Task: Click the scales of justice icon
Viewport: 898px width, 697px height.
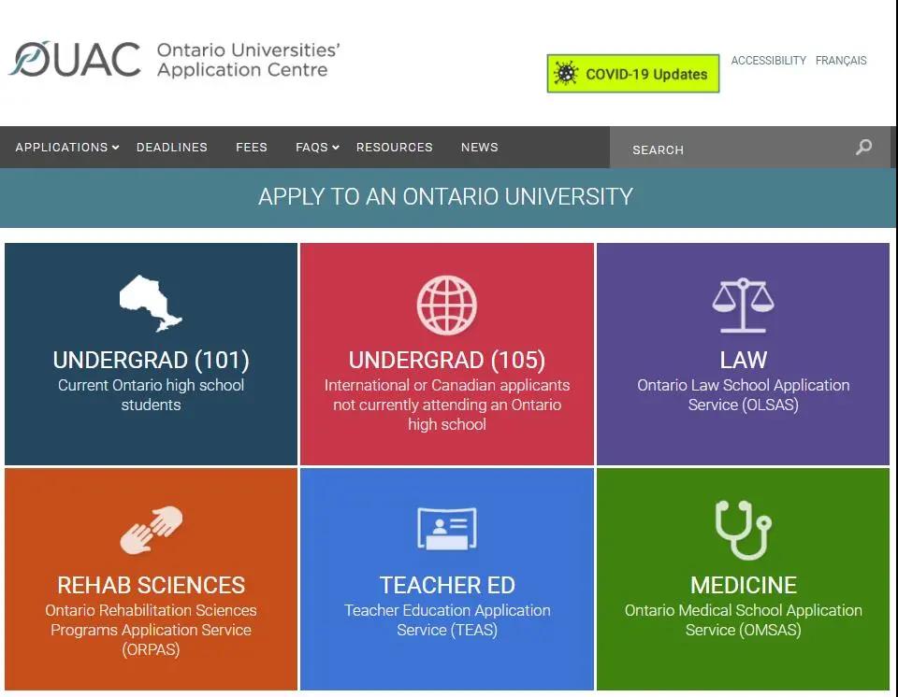Action: (743, 305)
